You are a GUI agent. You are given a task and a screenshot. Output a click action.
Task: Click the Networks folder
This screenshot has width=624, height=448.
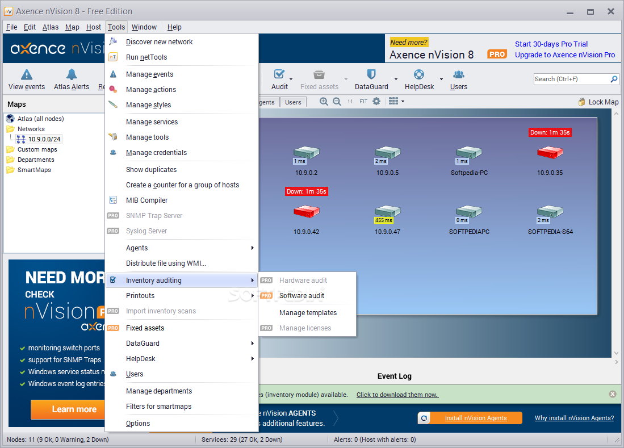pos(31,129)
